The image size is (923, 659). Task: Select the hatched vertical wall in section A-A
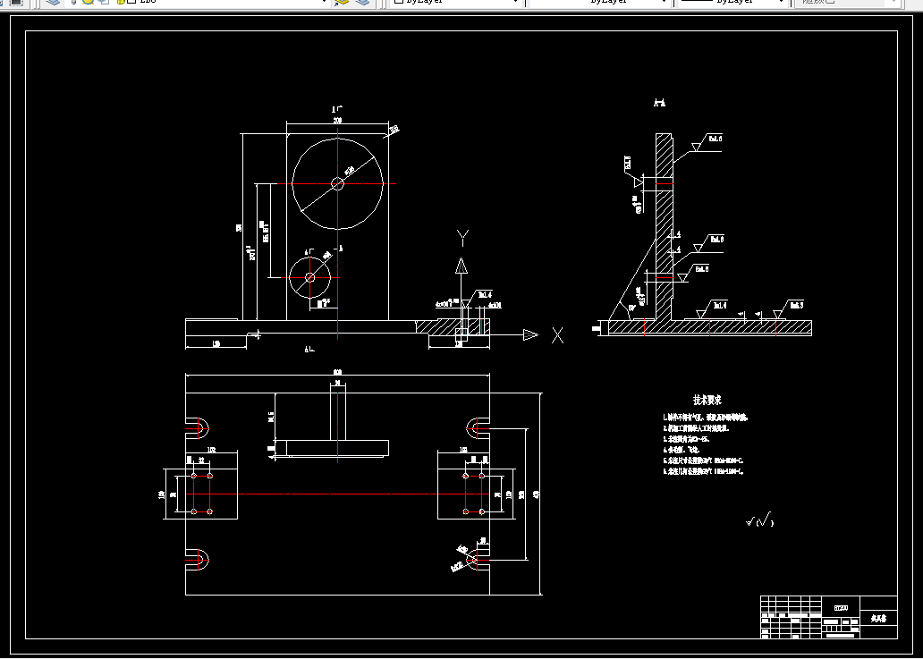coord(664,226)
